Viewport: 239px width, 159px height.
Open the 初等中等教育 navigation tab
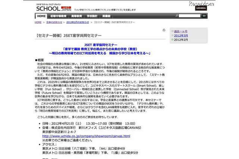click(x=58, y=16)
